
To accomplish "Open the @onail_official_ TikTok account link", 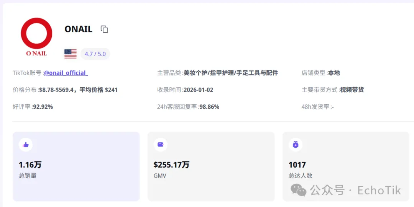I will [66, 73].
